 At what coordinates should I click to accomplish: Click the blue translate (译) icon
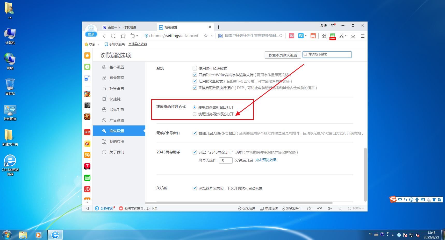(301, 36)
